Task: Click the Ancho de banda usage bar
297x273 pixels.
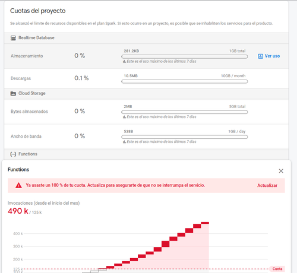Action: point(185,137)
